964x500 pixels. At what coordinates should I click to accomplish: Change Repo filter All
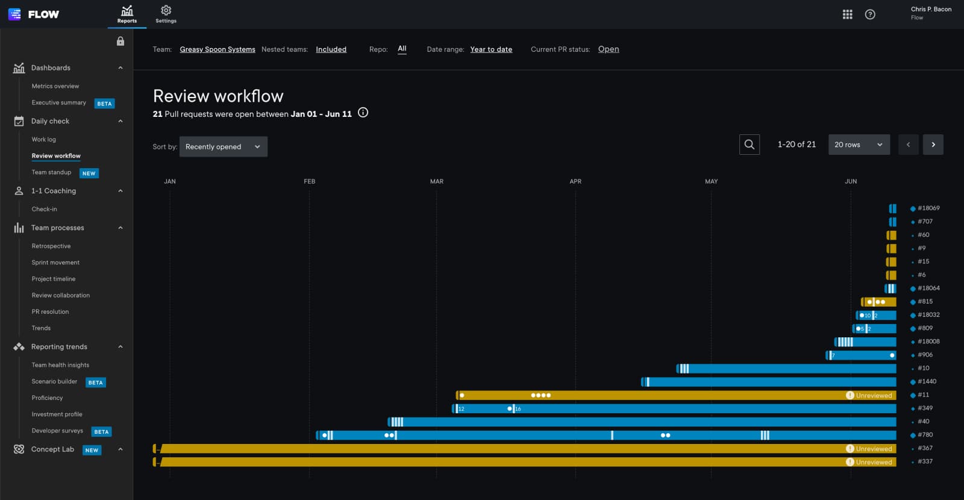pos(402,49)
